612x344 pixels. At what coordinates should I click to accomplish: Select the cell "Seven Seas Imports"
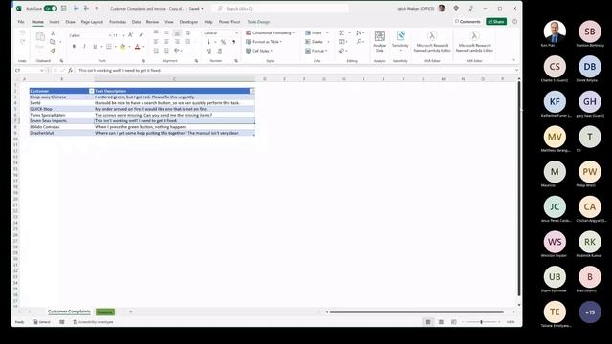coord(61,121)
